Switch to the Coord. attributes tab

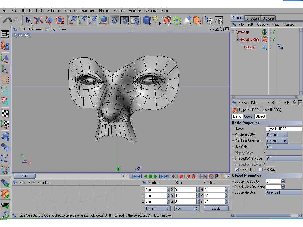pyautogui.click(x=249, y=116)
